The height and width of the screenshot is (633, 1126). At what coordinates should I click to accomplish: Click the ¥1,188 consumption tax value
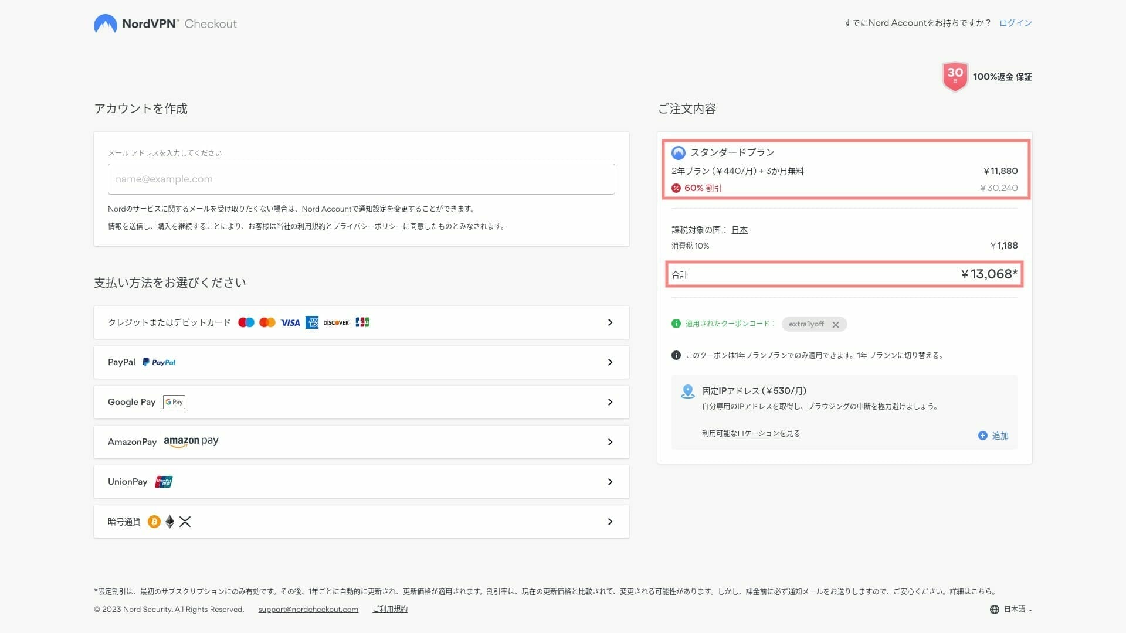pos(1004,246)
